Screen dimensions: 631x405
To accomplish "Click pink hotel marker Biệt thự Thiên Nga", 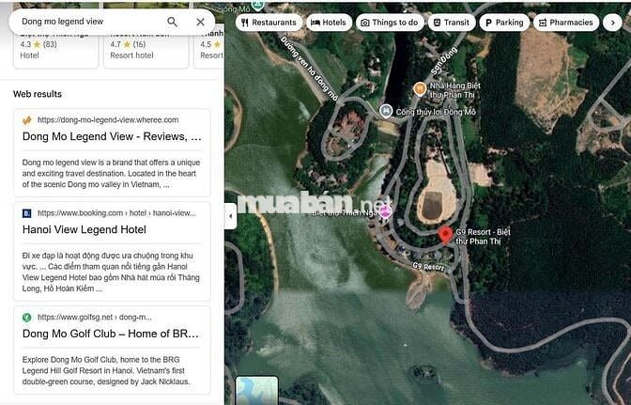I will click(x=385, y=211).
